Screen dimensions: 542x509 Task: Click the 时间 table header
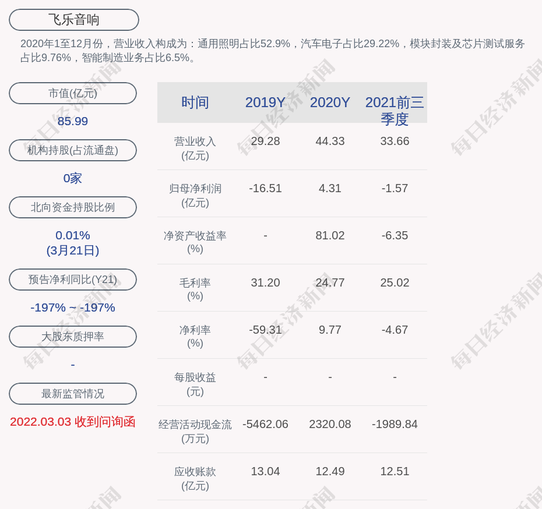coord(195,102)
